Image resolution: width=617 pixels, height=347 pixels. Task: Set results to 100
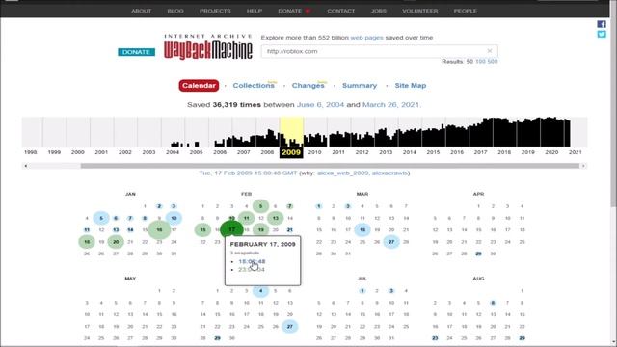(x=480, y=62)
